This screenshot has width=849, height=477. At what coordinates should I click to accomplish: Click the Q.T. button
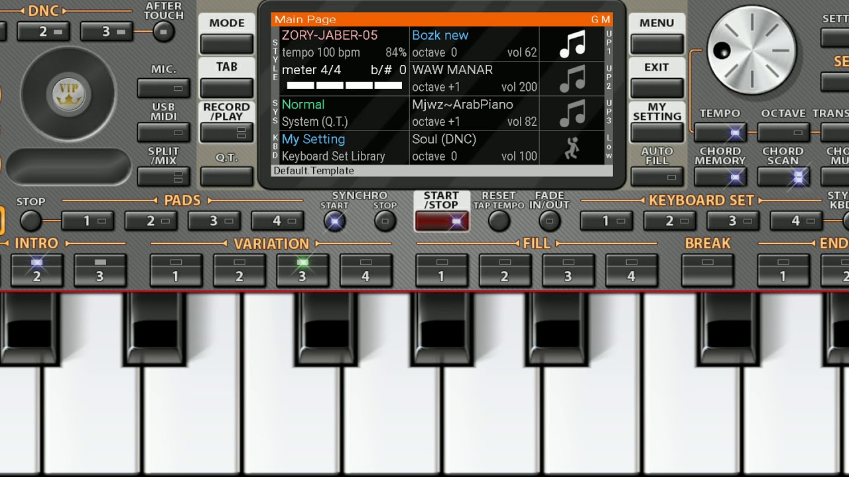pos(227,176)
